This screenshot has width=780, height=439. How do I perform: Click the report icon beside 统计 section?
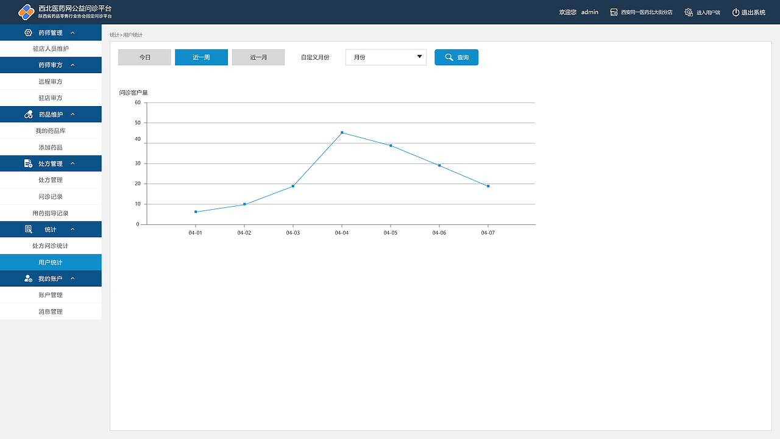(28, 229)
